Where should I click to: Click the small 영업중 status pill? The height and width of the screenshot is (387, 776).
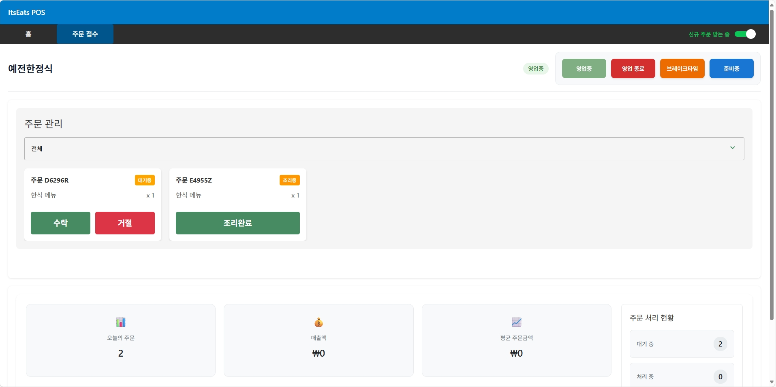[x=536, y=68]
